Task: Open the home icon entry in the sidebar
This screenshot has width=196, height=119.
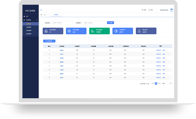Action: (24, 16)
